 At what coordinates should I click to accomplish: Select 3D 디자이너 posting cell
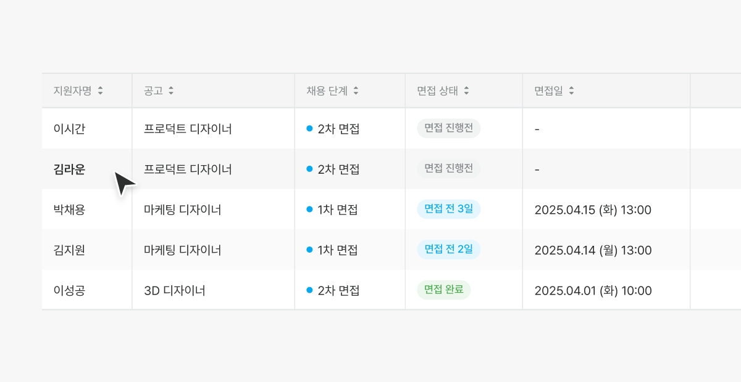(175, 290)
